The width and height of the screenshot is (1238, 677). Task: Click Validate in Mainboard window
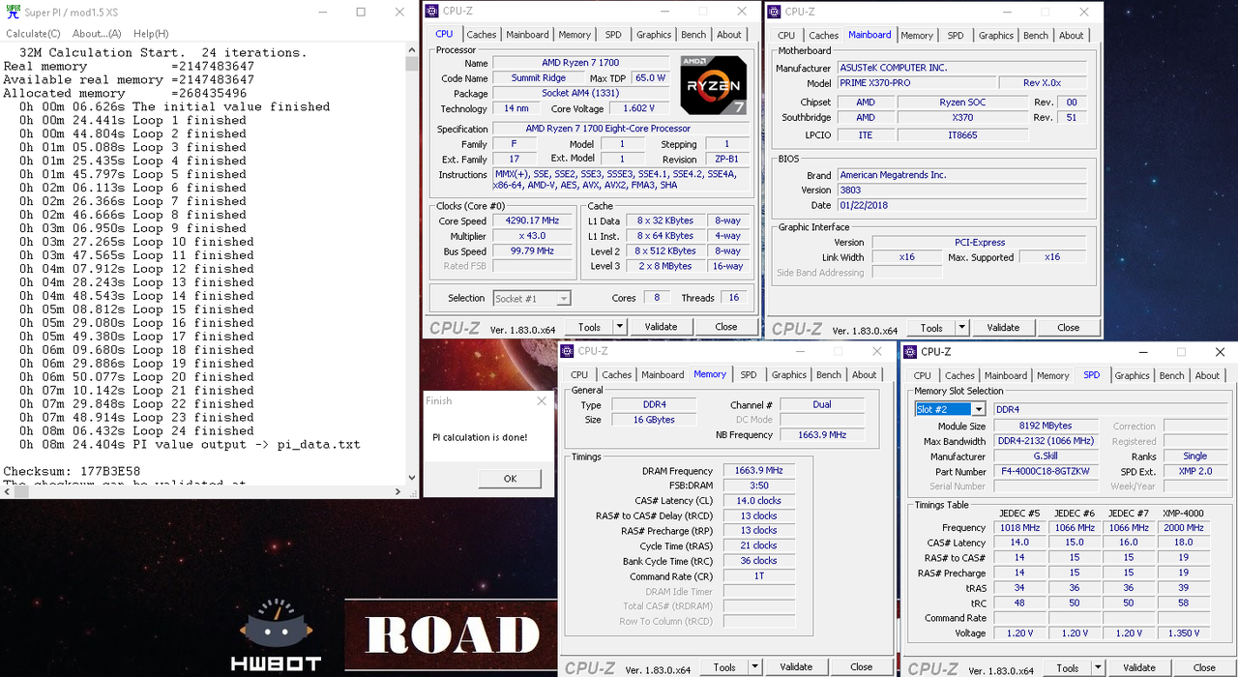tap(1003, 328)
